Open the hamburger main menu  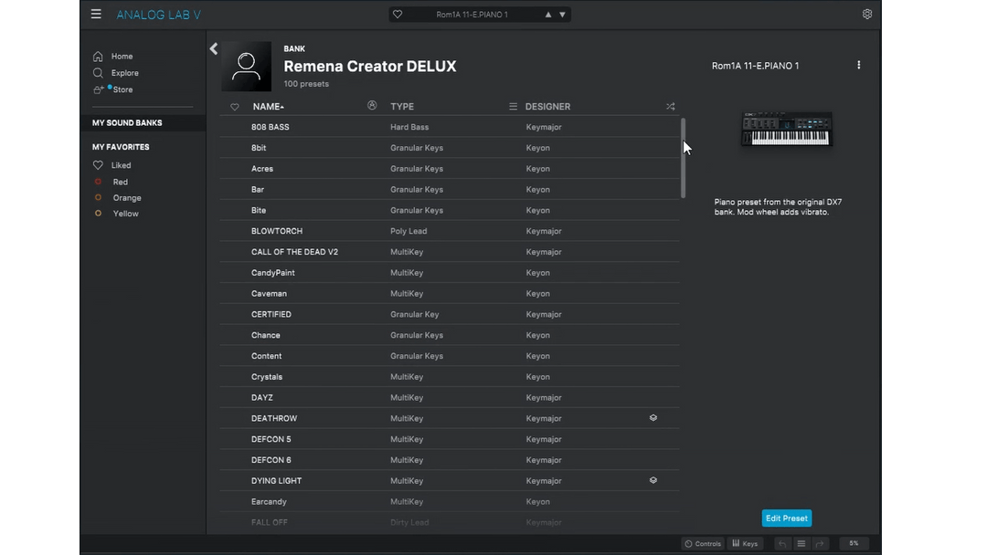coord(96,15)
